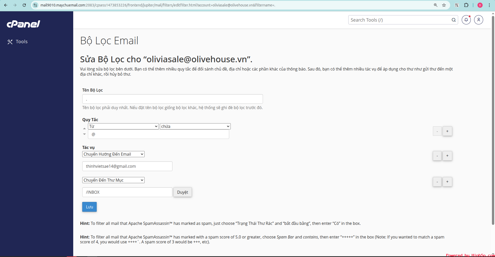Click the cPanel logo
The width and height of the screenshot is (495, 257).
23,24
